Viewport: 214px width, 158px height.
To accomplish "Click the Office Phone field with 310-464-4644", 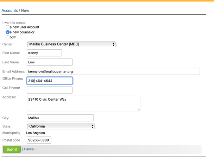I will pos(50,81).
